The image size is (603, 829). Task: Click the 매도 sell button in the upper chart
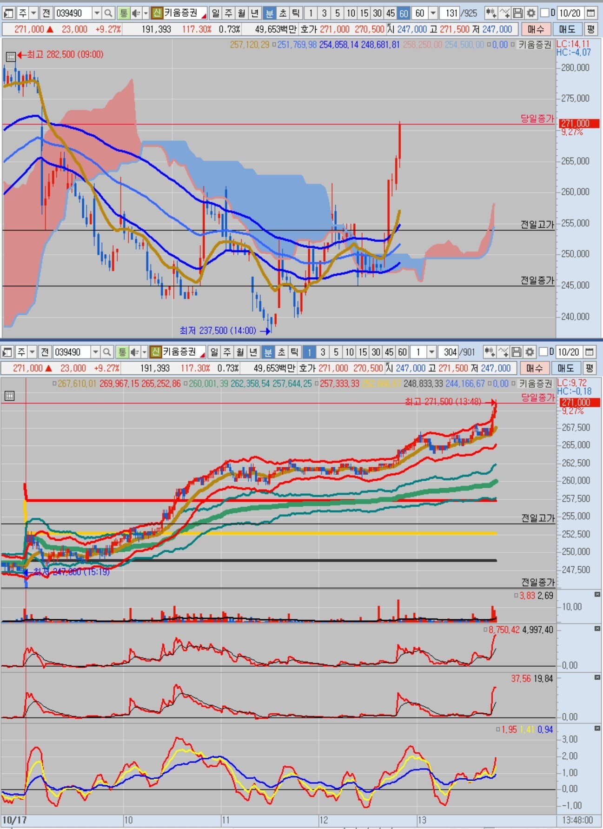tap(567, 29)
